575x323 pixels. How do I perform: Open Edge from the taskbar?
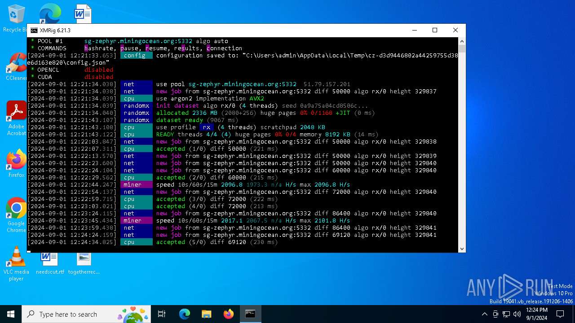click(185, 314)
